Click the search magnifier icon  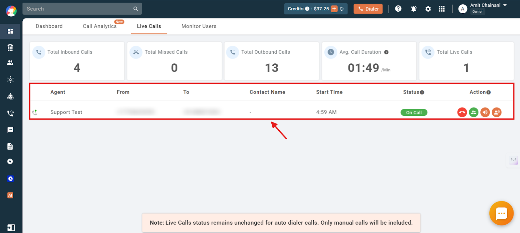coord(136,9)
